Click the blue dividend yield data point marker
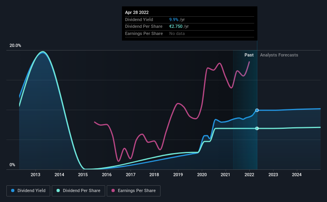327x202 pixels. (257, 110)
